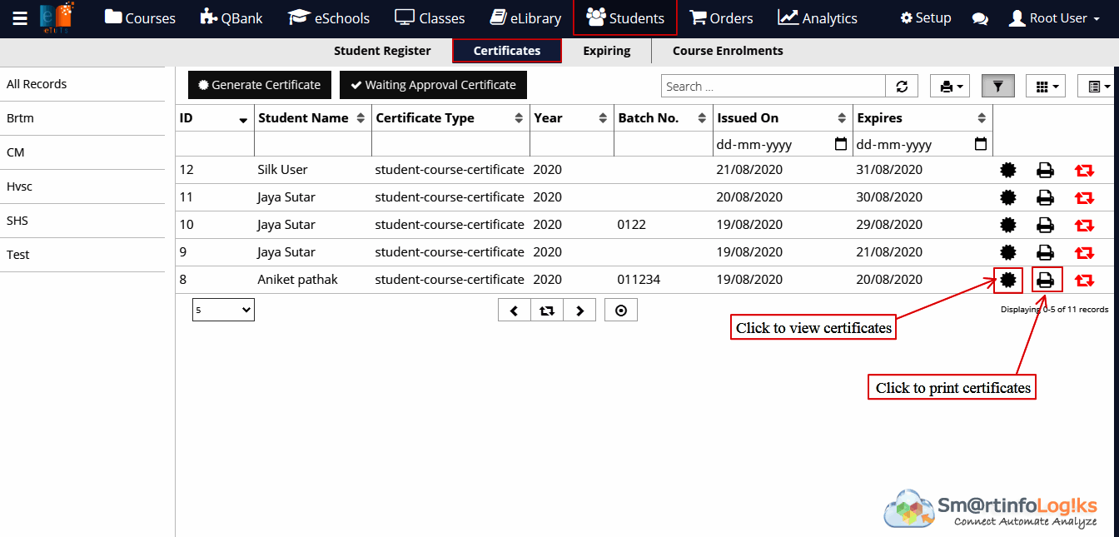Switch to Expiring tab

607,51
